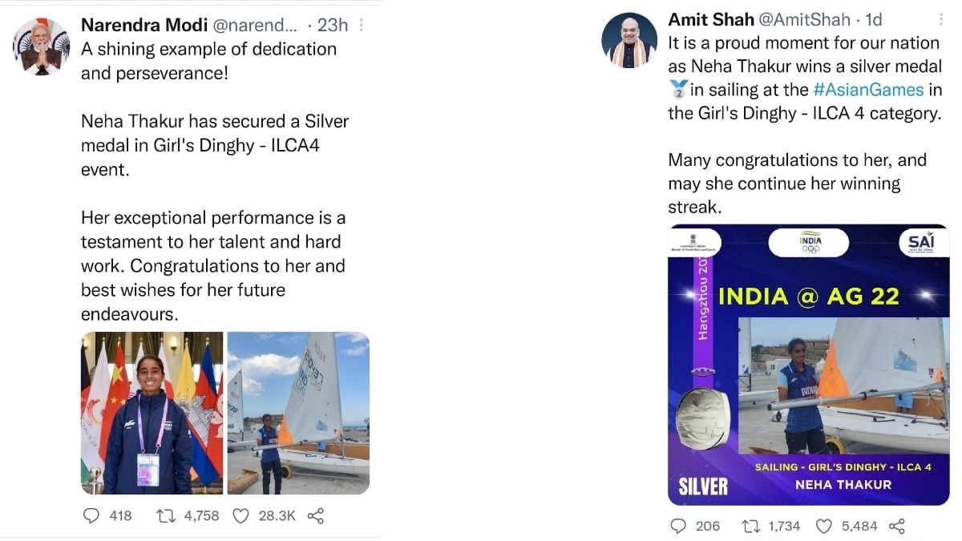Open Amit Shah display name link
Image resolution: width=962 pixels, height=541 pixels.
[x=709, y=19]
